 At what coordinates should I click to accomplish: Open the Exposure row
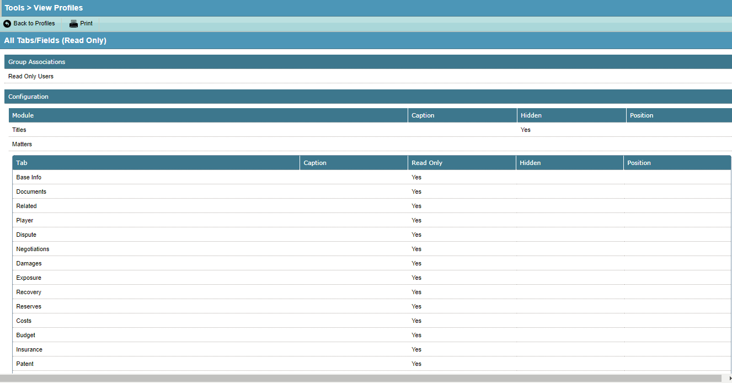pos(29,278)
